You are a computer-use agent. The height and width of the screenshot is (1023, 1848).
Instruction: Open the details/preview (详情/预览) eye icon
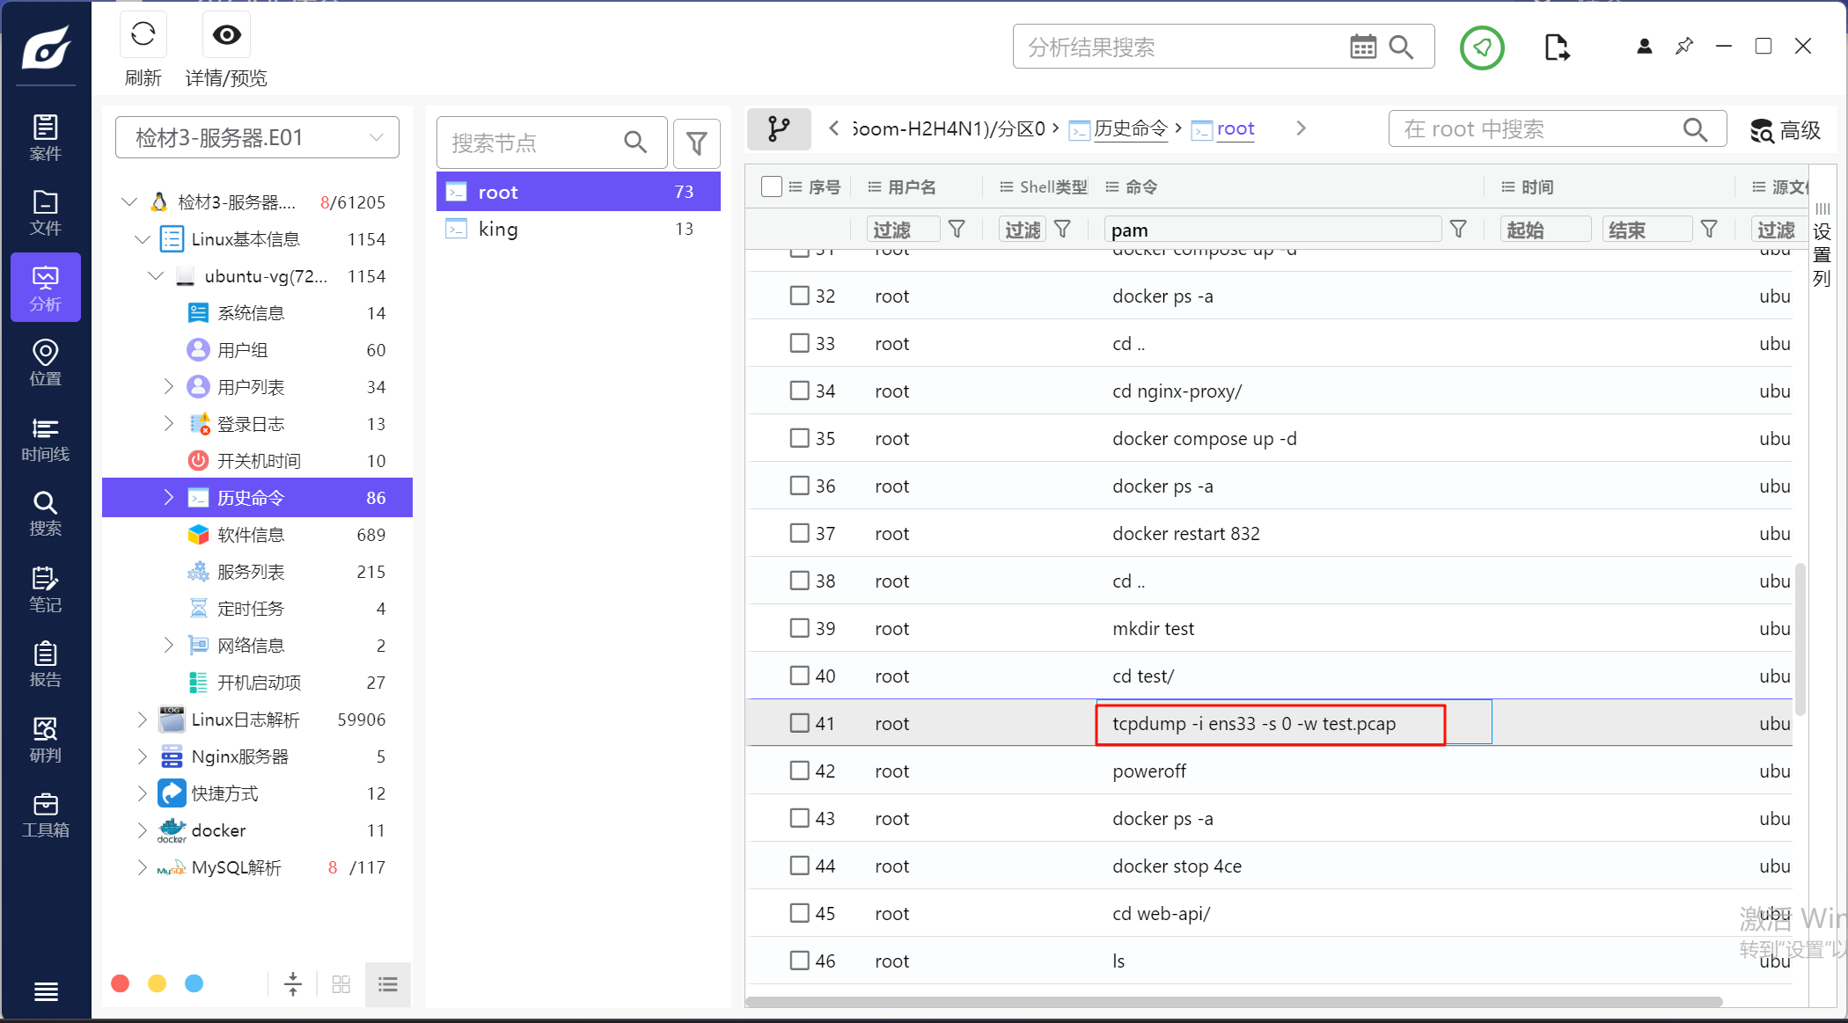pyautogui.click(x=226, y=35)
